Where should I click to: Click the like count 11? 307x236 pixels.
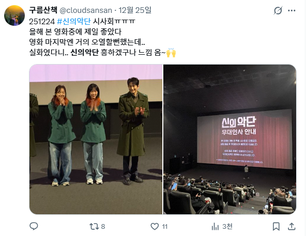(x=165, y=227)
